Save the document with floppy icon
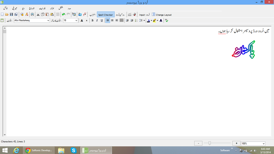Screen dimensions: 274x154 [11, 14]
